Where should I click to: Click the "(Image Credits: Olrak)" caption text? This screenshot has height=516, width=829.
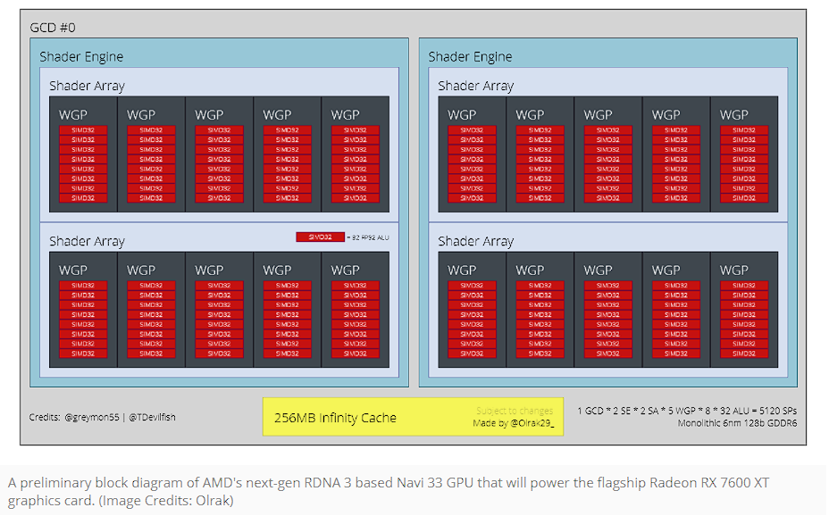[165, 501]
